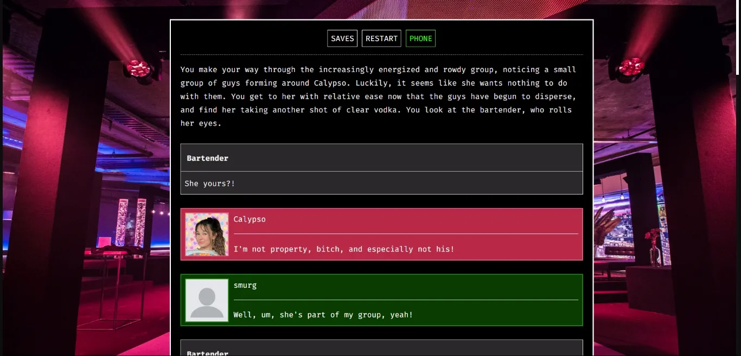Click the partially visible Bartender box at bottom
The image size is (741, 356).
(x=381, y=349)
